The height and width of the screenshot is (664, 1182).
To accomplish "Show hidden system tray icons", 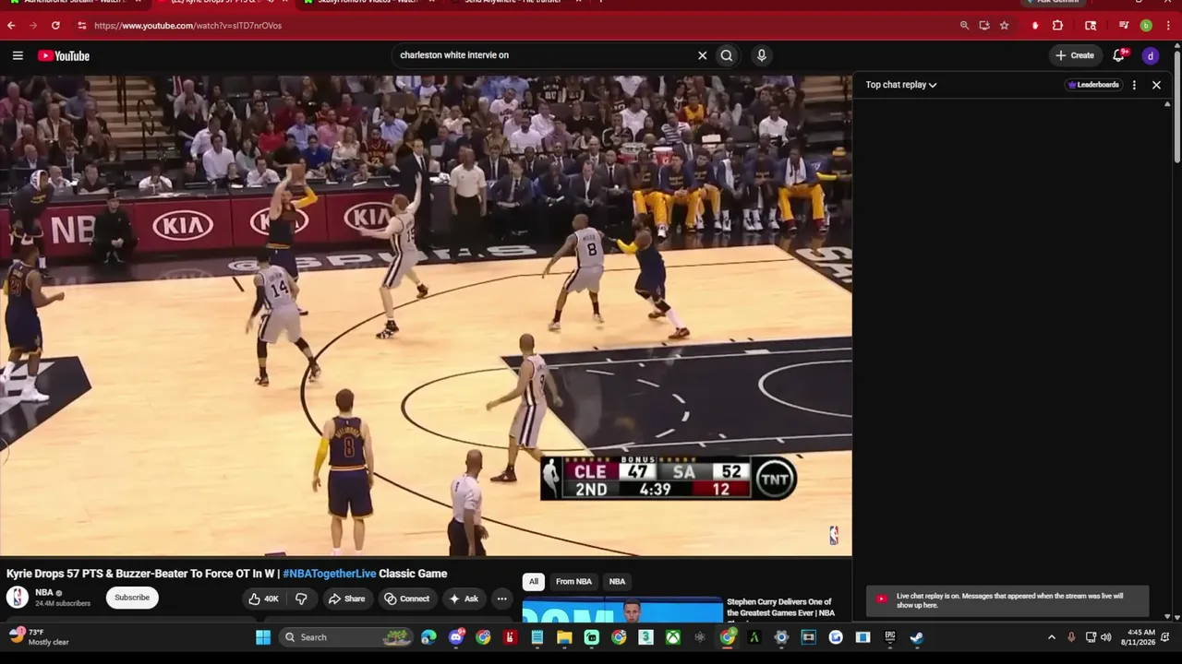I will tap(1051, 637).
